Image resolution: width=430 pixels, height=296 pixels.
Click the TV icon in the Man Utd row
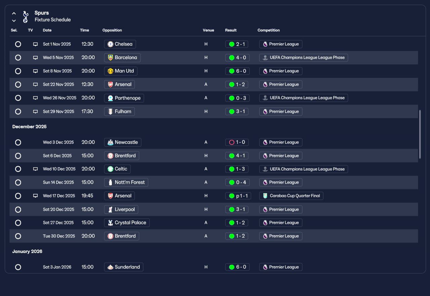tap(35, 71)
